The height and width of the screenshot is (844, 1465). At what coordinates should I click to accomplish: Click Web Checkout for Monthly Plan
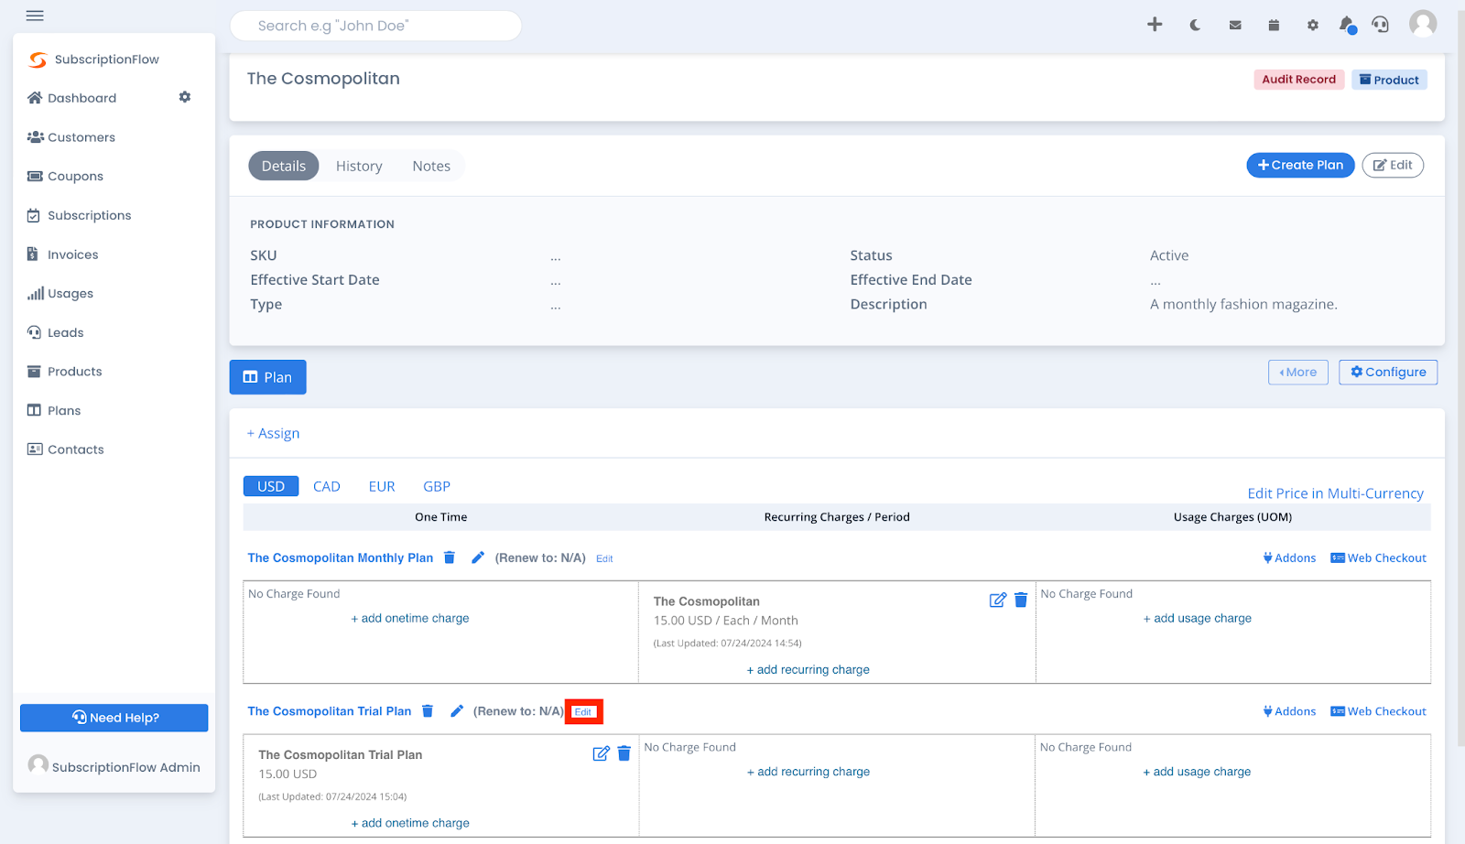(x=1378, y=558)
